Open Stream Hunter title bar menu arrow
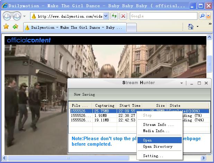214x163 pixels. [181, 83]
